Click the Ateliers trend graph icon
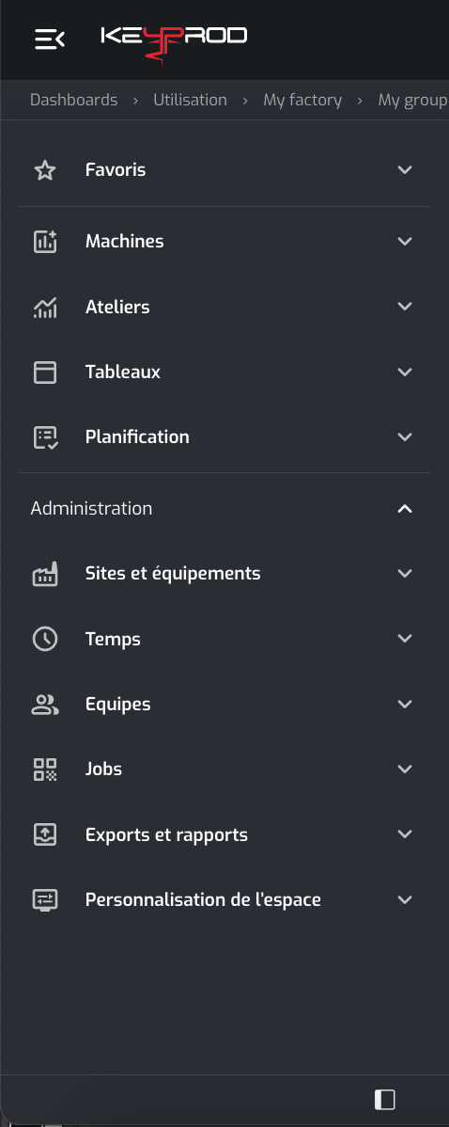 (45, 307)
